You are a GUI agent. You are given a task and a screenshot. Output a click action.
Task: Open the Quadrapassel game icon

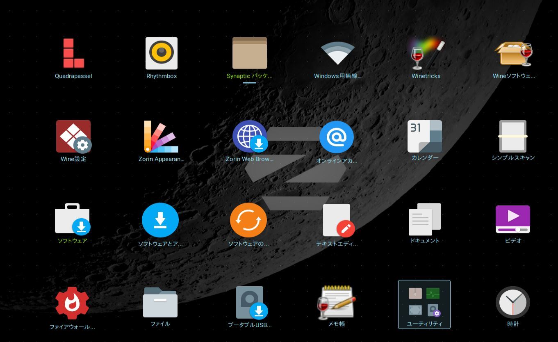(73, 53)
